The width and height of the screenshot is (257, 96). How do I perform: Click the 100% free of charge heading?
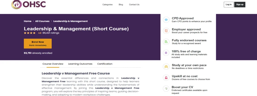click(186, 51)
